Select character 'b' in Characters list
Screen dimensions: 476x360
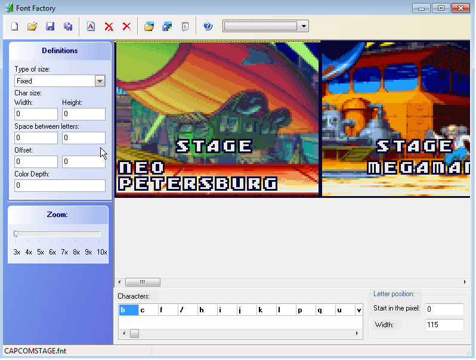pos(129,310)
